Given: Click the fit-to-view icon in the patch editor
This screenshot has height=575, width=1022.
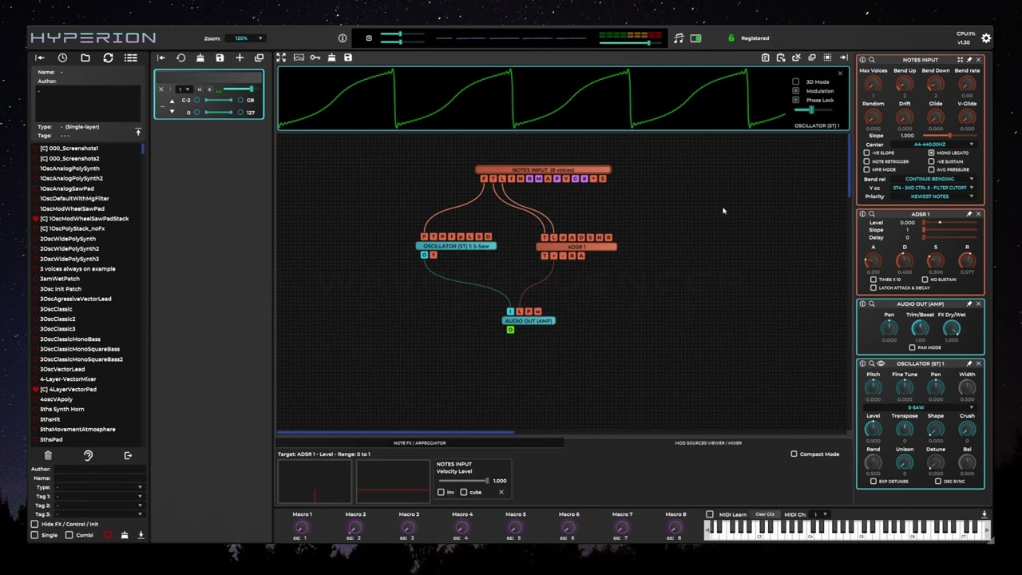Looking at the screenshot, I should [281, 57].
